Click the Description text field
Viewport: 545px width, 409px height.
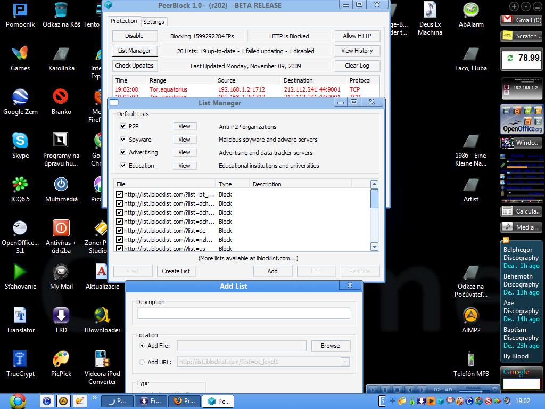pyautogui.click(x=244, y=313)
